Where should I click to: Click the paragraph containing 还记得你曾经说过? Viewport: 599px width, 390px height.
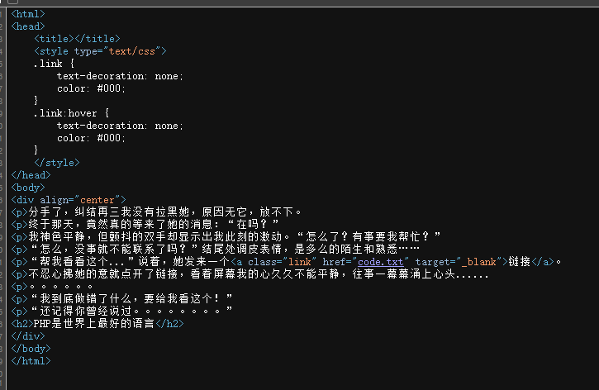(x=122, y=311)
